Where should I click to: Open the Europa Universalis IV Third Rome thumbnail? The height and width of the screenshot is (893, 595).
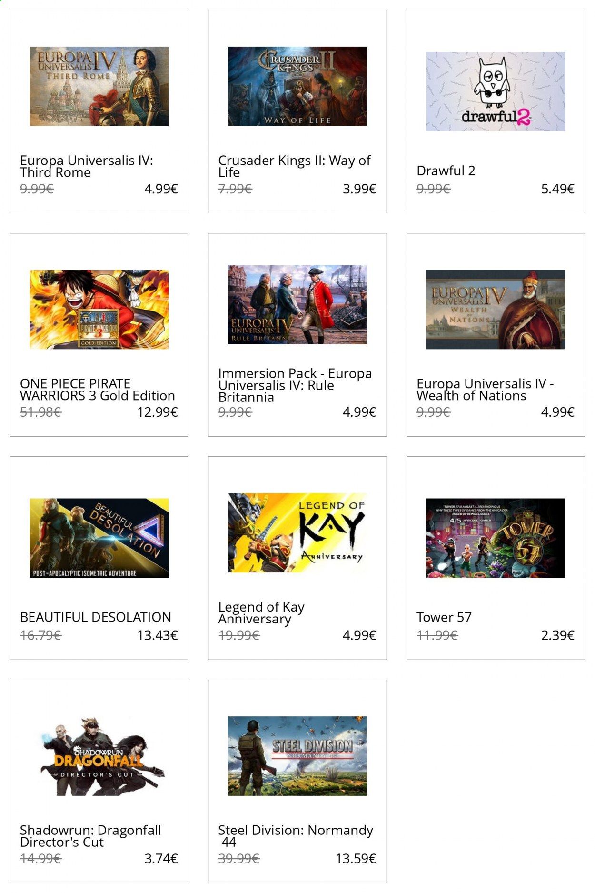(x=99, y=86)
